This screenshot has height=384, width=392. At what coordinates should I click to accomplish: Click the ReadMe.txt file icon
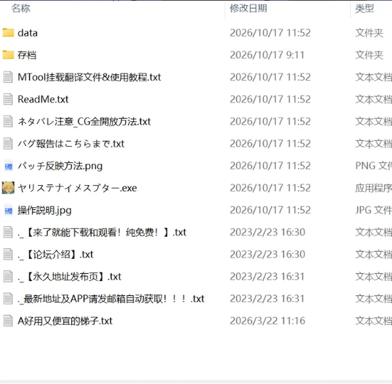coord(8,99)
